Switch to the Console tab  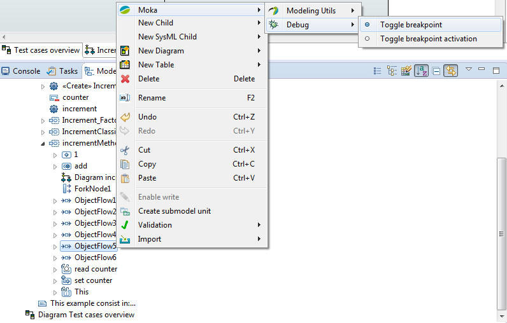coord(20,71)
